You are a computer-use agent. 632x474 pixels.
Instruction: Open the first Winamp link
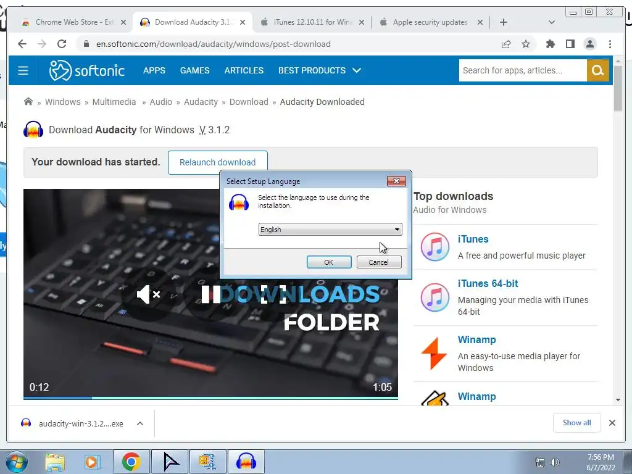[477, 340]
